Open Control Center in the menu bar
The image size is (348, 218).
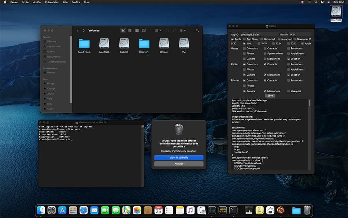tap(322, 2)
